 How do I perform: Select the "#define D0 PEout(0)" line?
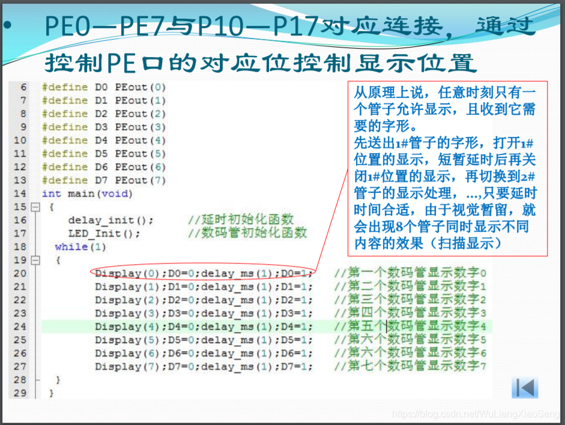(x=104, y=87)
